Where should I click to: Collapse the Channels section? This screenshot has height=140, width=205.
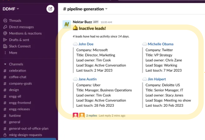(x=5, y=64)
